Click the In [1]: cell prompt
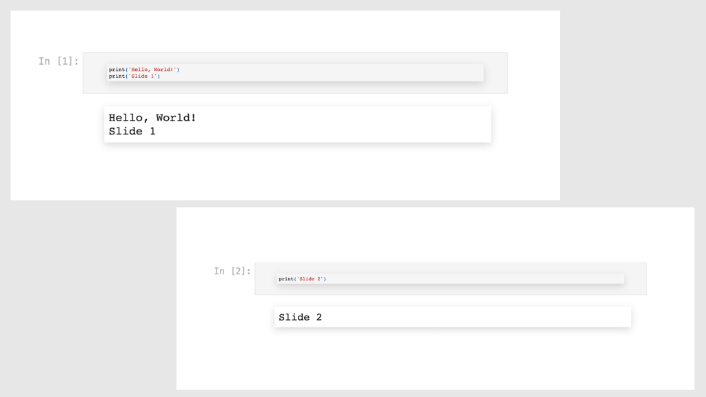 tap(59, 61)
